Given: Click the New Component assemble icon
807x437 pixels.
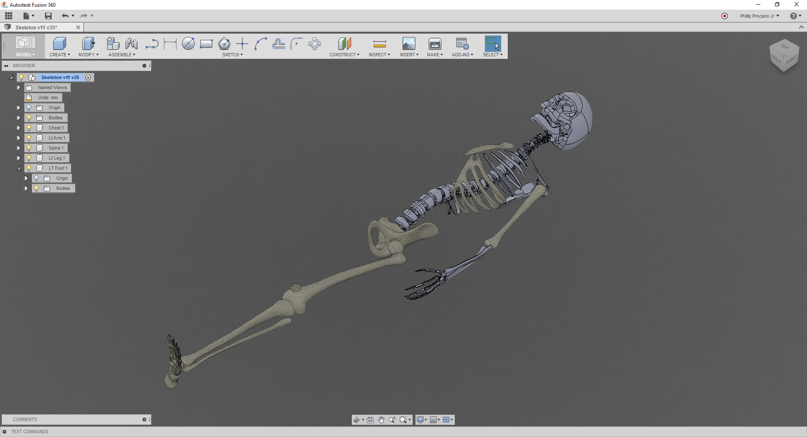Looking at the screenshot, I should pyautogui.click(x=113, y=43).
